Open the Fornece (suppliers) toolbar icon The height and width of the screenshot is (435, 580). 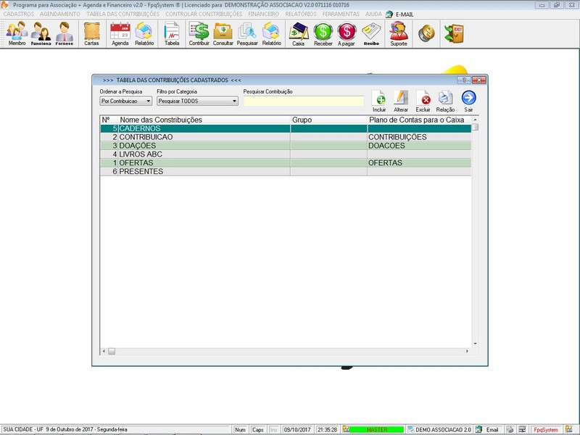point(65,33)
